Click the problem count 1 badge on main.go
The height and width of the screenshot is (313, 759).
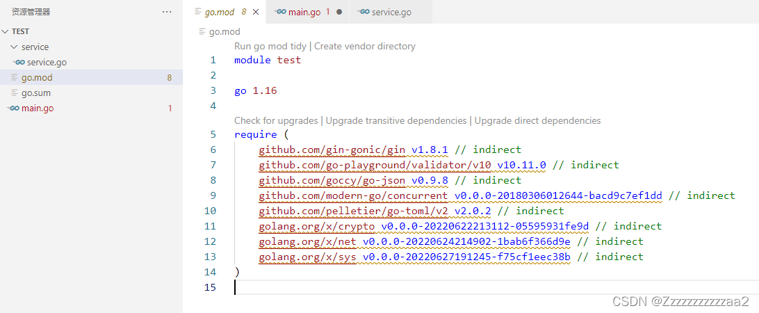[x=170, y=109]
